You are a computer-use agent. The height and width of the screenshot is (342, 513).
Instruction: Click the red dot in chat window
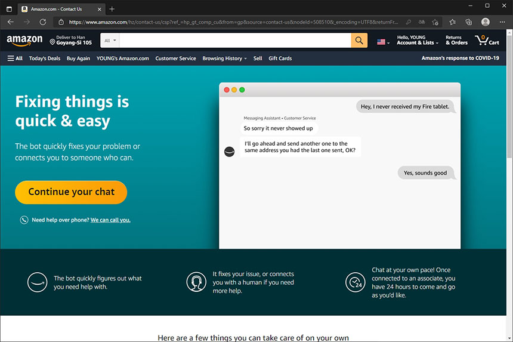point(227,90)
